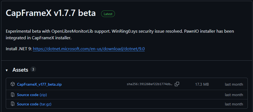
Task: Click the file icon next to Source code (zip)
Action: tap(12, 95)
